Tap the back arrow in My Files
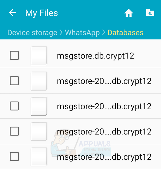Screen dimensions: 161x169 click(13, 13)
